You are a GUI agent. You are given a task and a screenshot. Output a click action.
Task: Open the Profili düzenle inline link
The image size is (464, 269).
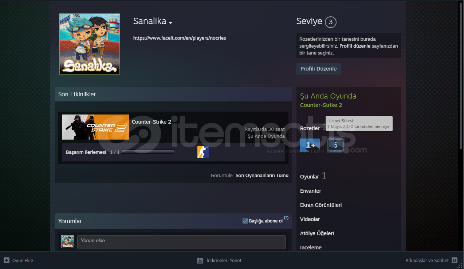point(355,46)
